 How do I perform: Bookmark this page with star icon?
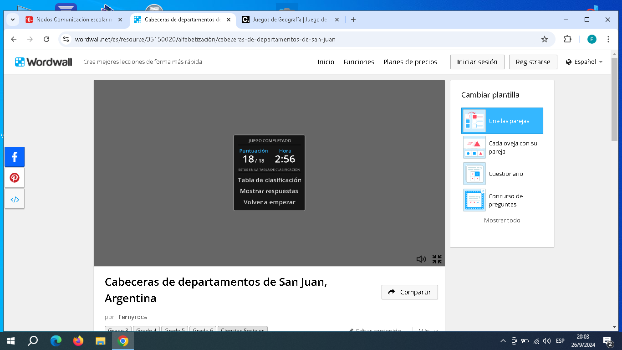tap(544, 39)
